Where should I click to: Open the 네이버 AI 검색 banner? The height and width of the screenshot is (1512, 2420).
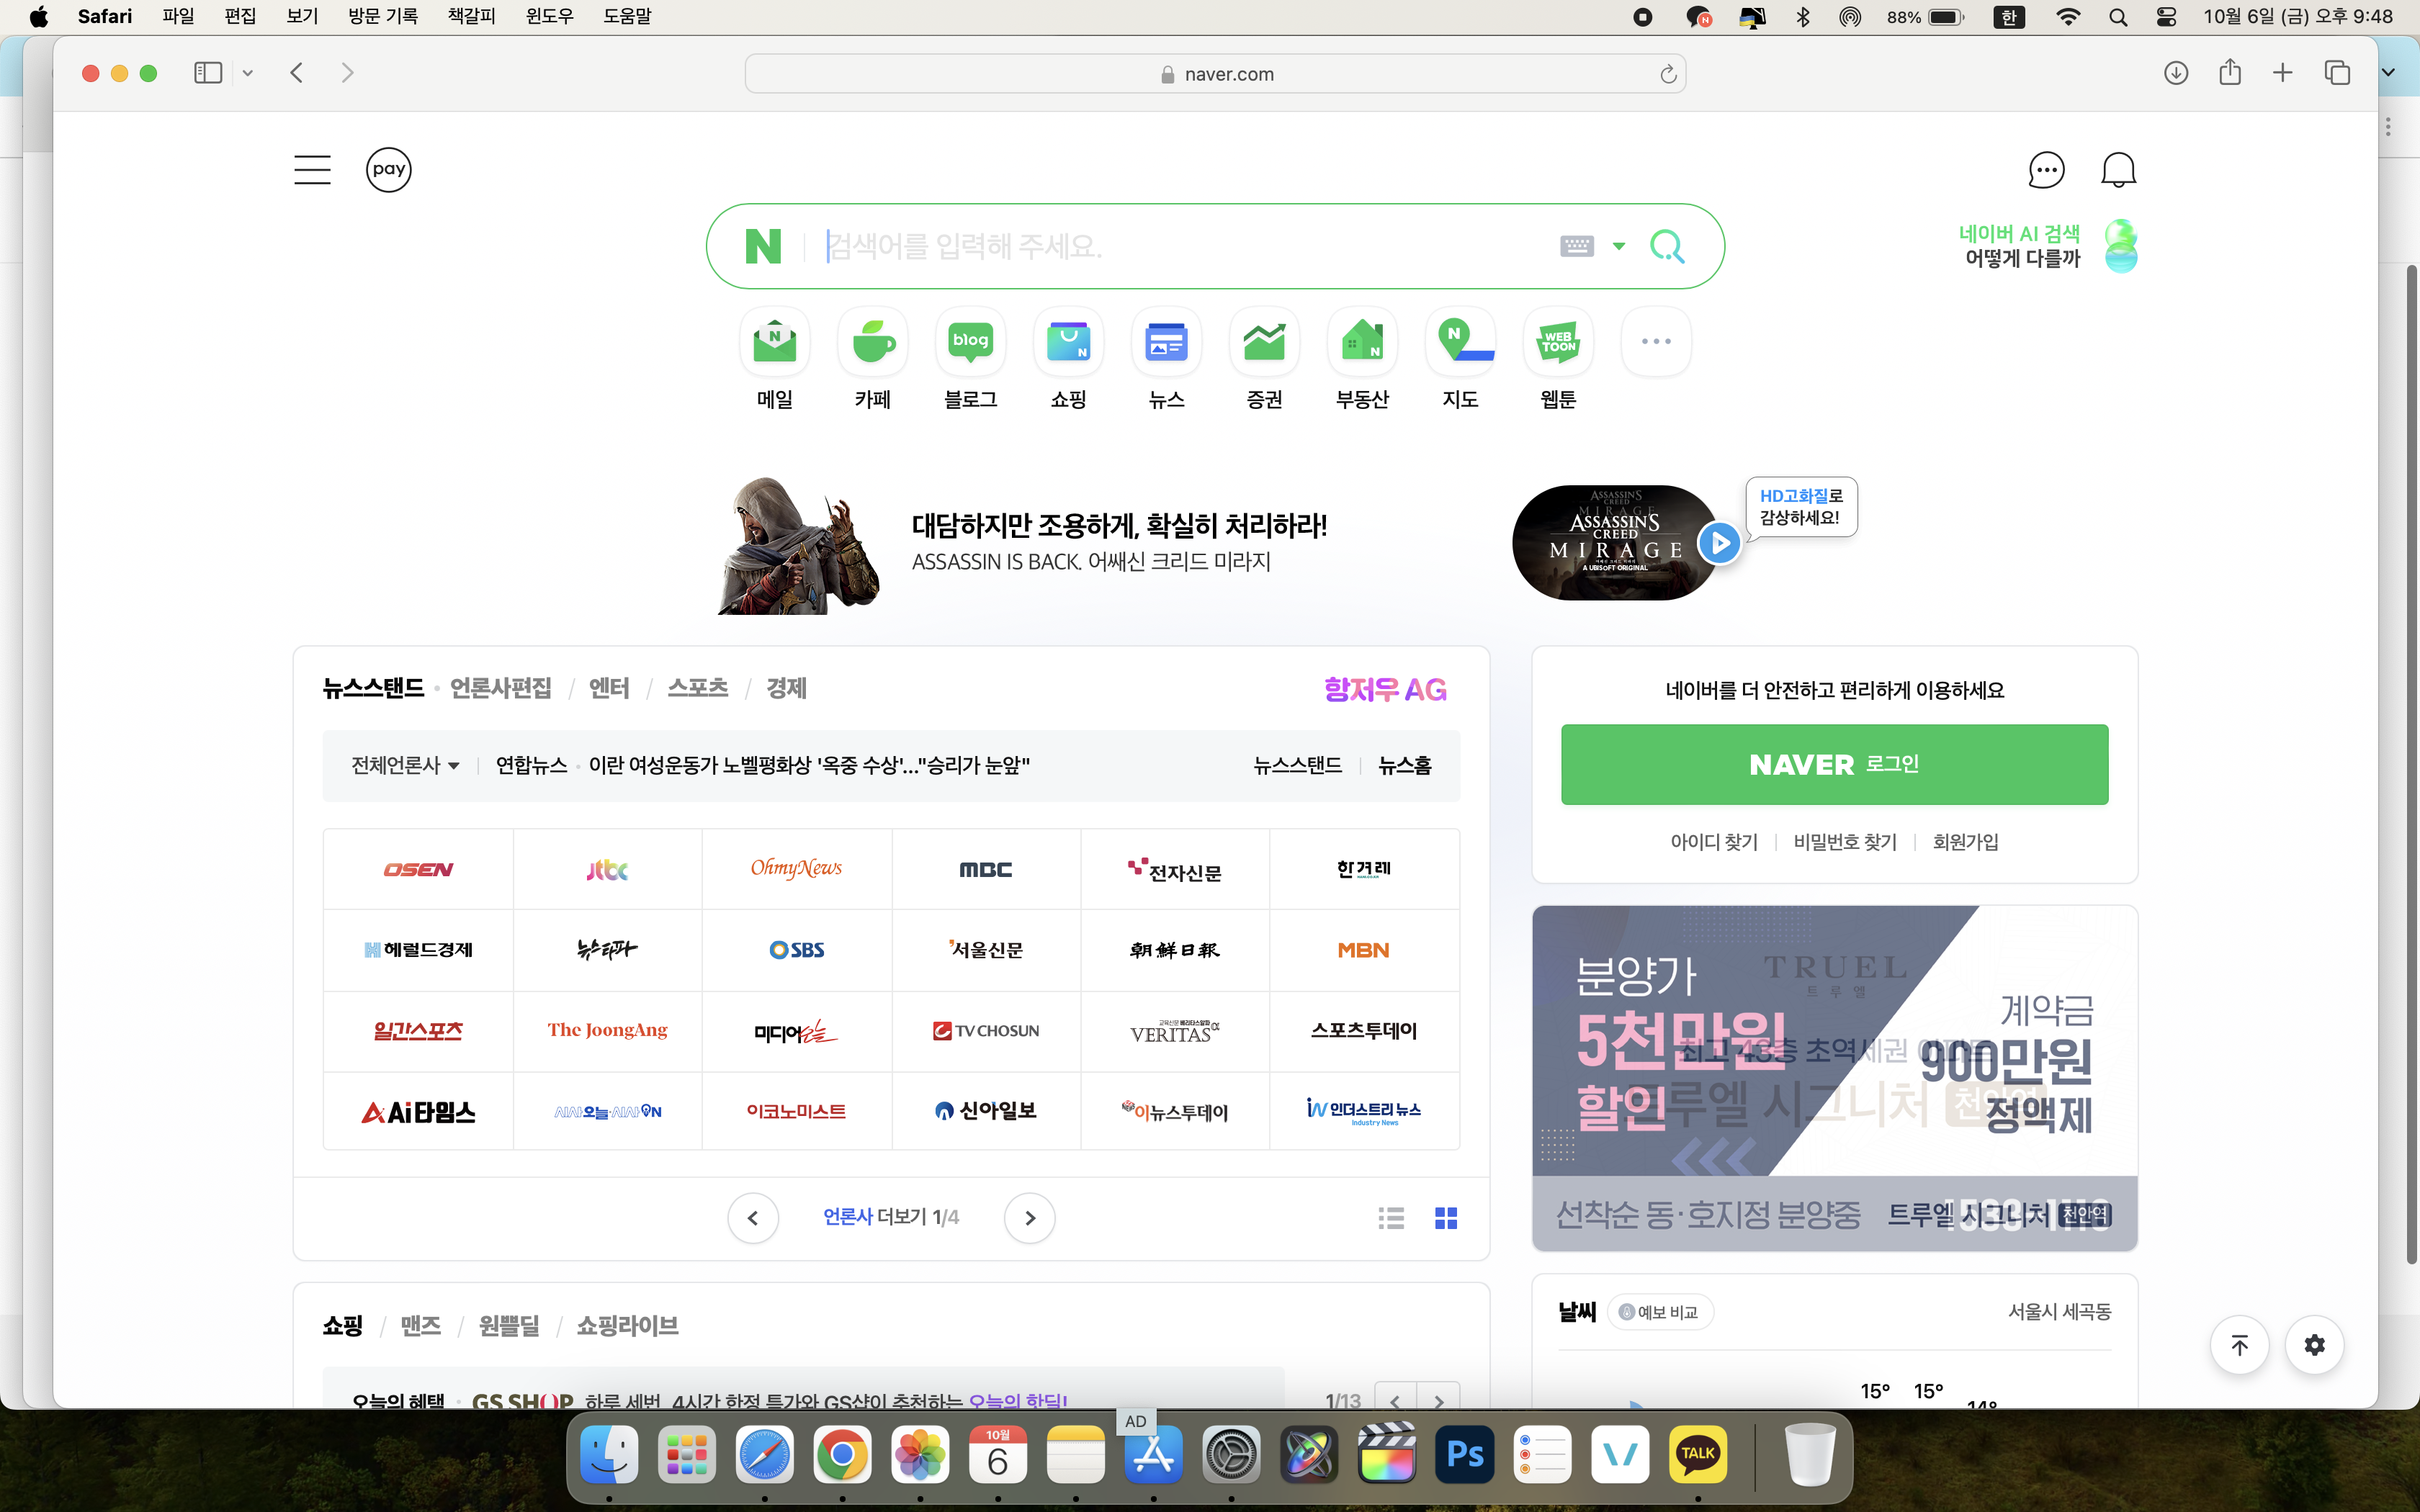tap(2047, 246)
